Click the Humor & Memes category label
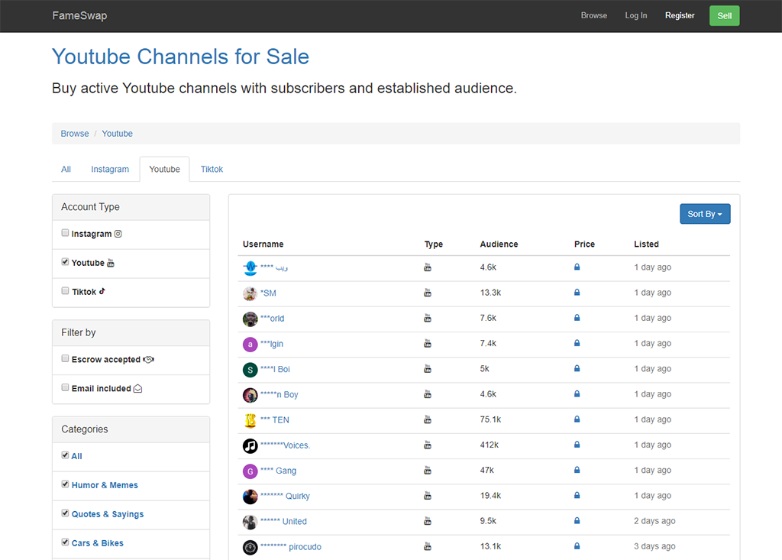Screen dimensions: 782x560 (105, 484)
